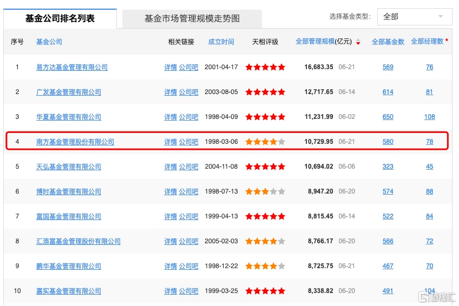This screenshot has width=459, height=306.
Task: Open manager count 45 for 天弘基金
Action: (429, 167)
